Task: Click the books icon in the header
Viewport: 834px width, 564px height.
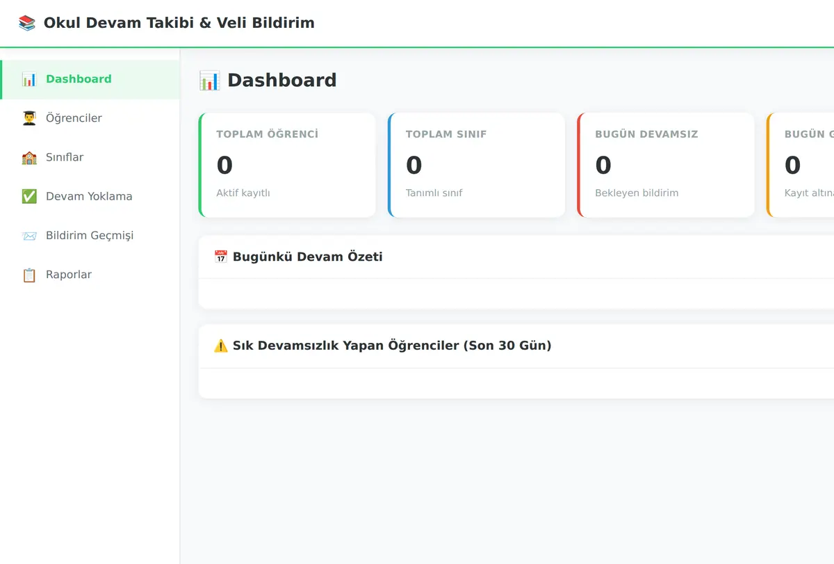Action: [27, 23]
